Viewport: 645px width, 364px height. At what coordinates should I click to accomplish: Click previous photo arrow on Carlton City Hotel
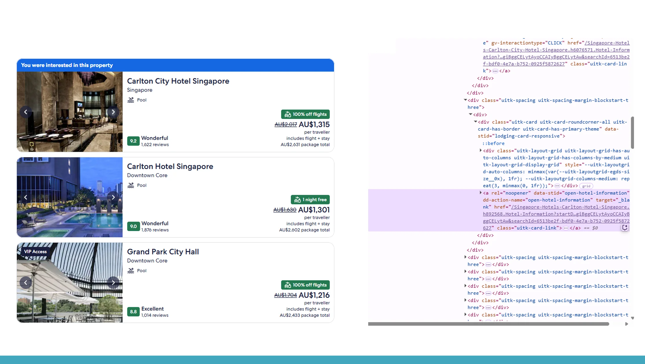click(26, 112)
